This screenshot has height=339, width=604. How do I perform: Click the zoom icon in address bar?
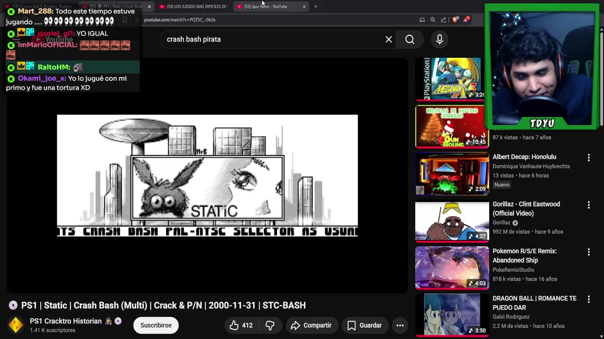tap(433, 20)
